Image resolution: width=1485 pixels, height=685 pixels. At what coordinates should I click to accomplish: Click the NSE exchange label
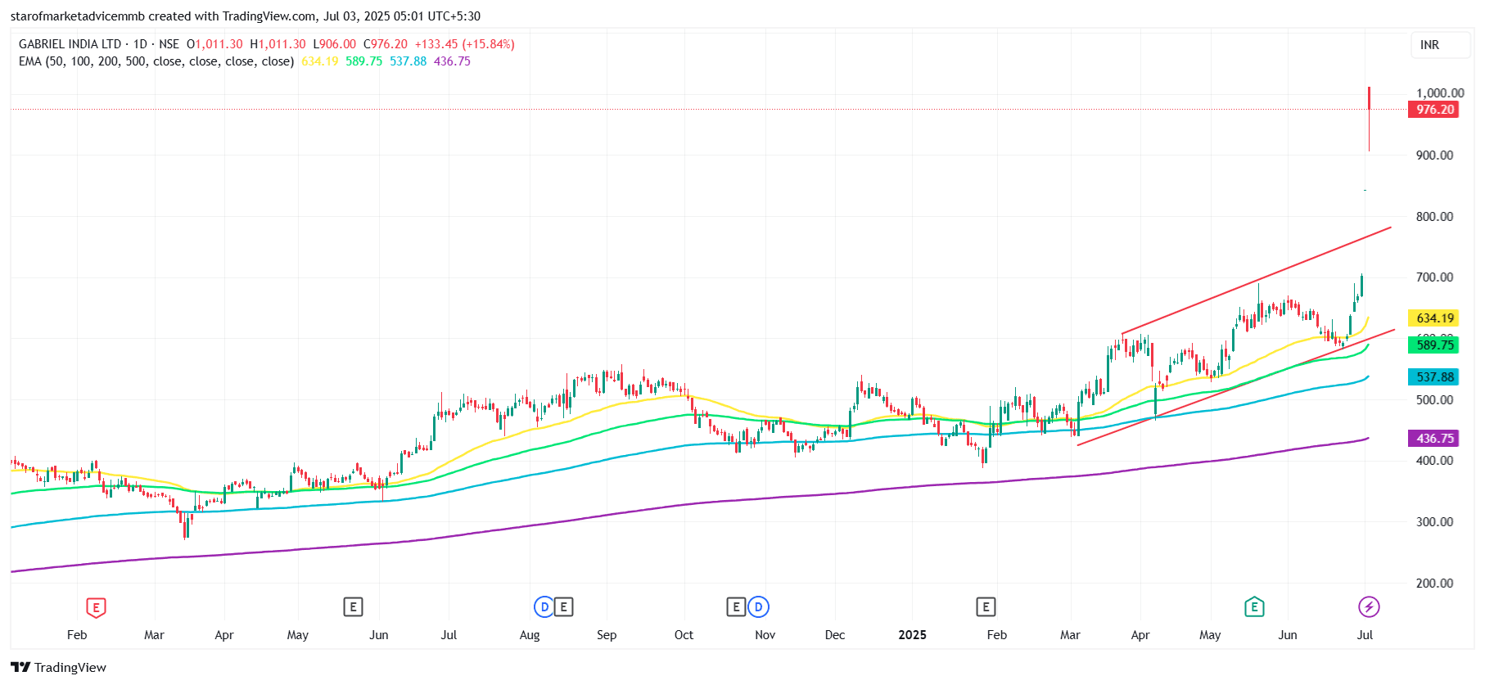click(x=169, y=44)
